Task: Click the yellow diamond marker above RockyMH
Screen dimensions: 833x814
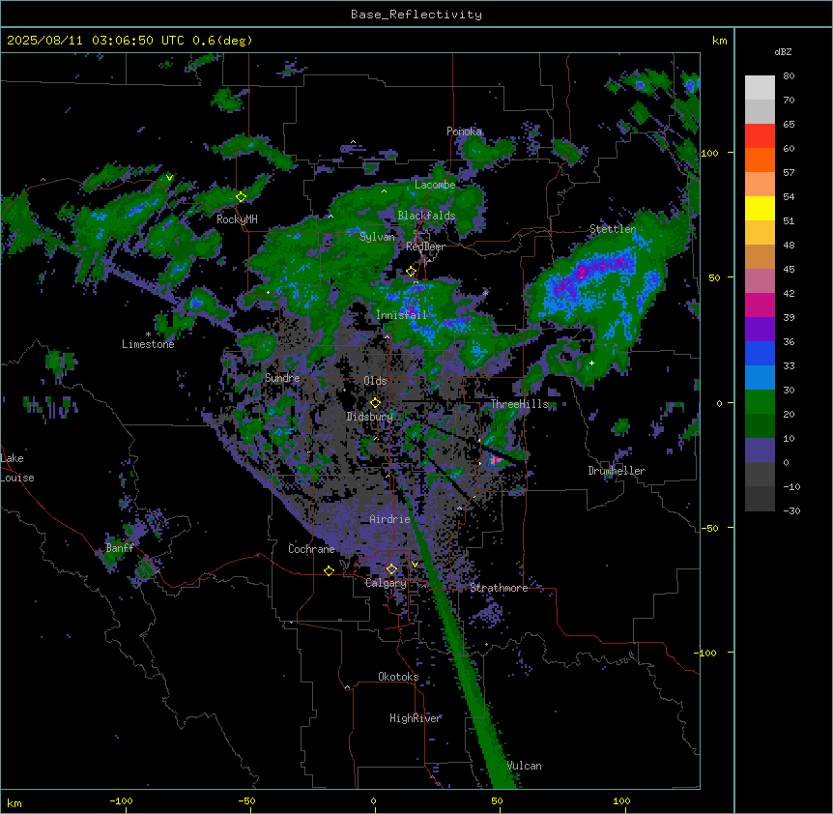Action: tap(241, 197)
